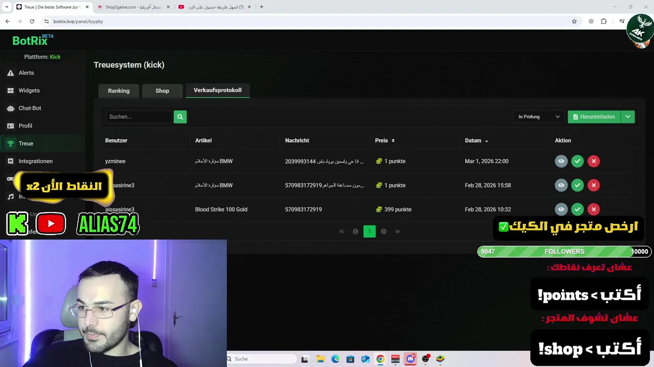The height and width of the screenshot is (367, 654).
Task: Close the Shop2game.com browser tab
Action: point(168,7)
